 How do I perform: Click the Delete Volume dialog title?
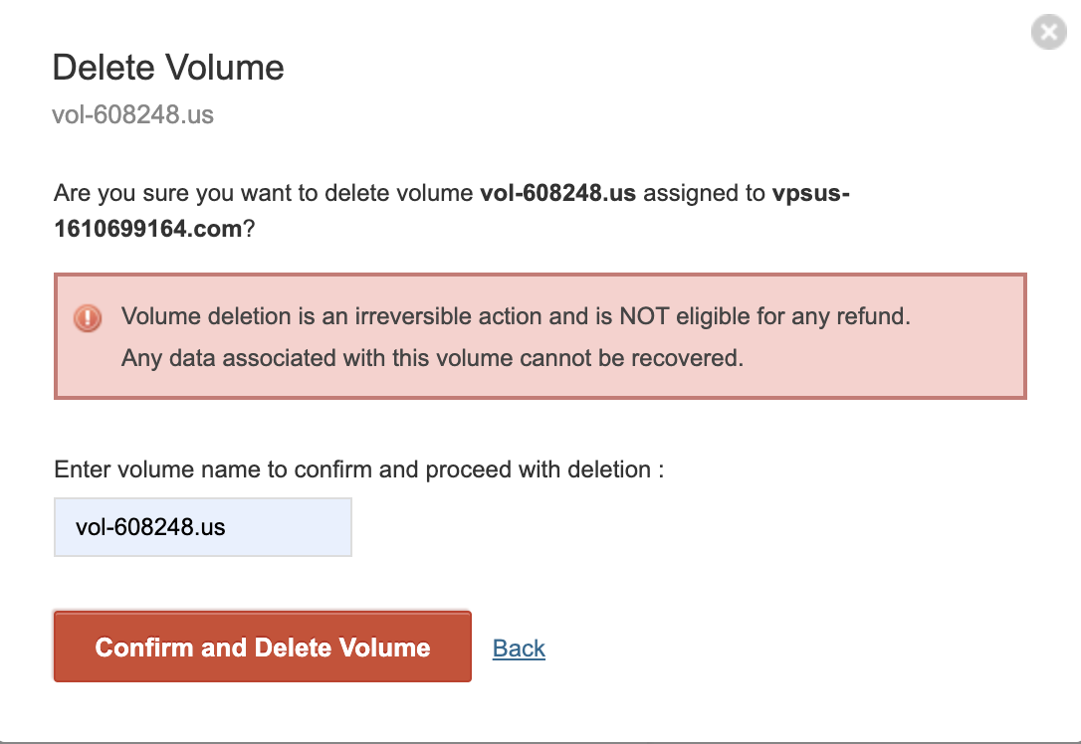pos(167,68)
